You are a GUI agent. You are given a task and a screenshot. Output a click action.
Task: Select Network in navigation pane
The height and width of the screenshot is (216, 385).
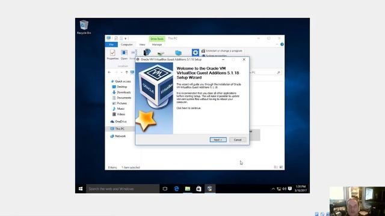click(118, 136)
